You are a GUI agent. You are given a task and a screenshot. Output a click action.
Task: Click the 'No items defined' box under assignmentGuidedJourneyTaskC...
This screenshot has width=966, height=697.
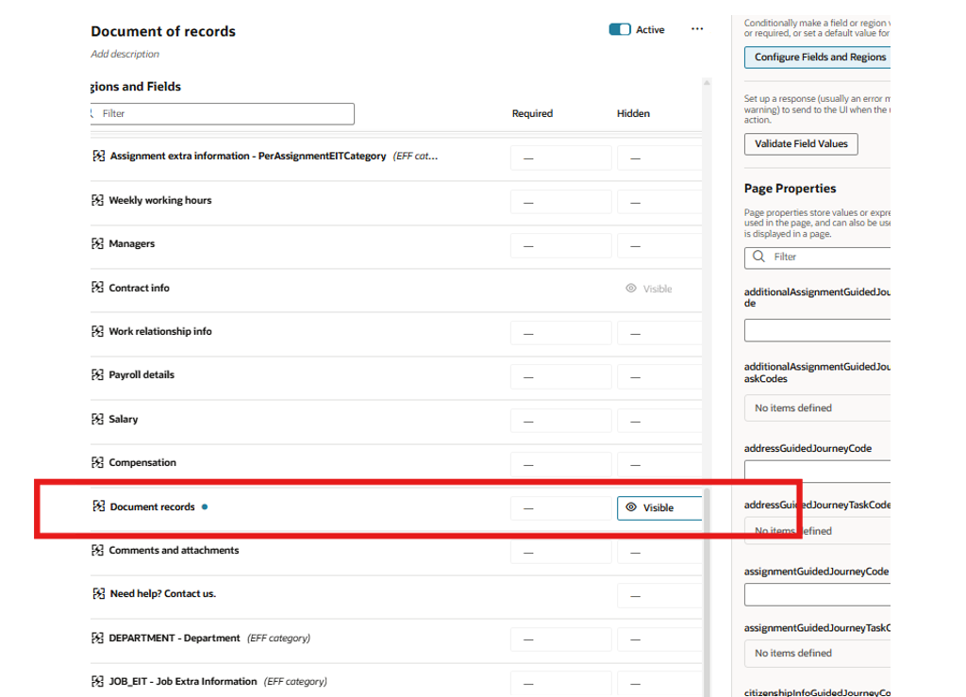(x=818, y=654)
